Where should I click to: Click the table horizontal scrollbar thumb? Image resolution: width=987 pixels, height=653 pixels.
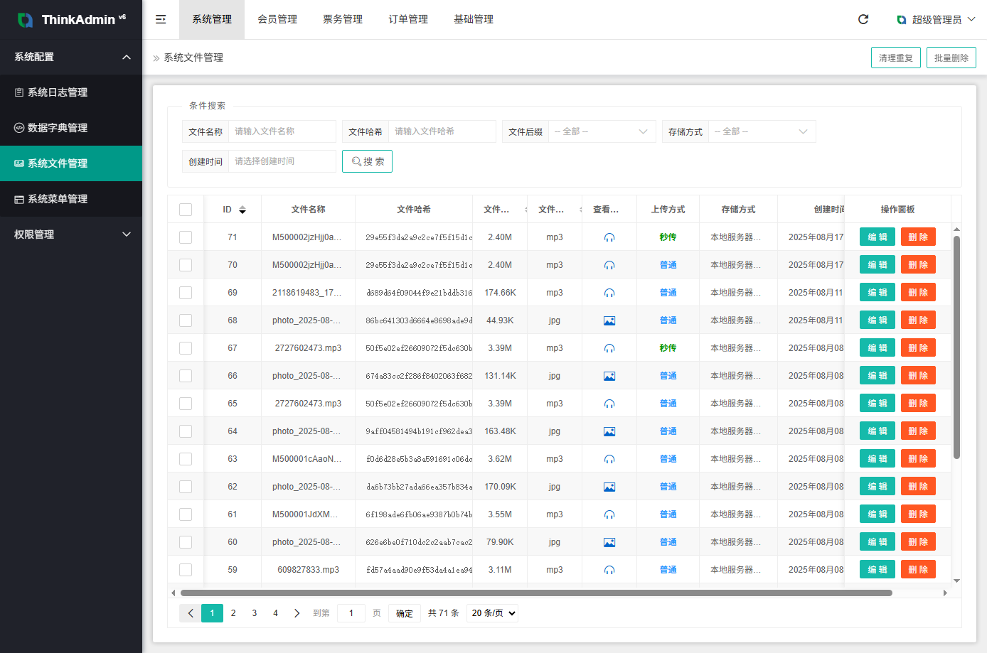pos(536,593)
